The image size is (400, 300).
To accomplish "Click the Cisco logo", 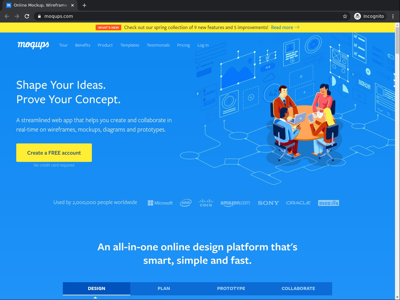I will point(206,203).
